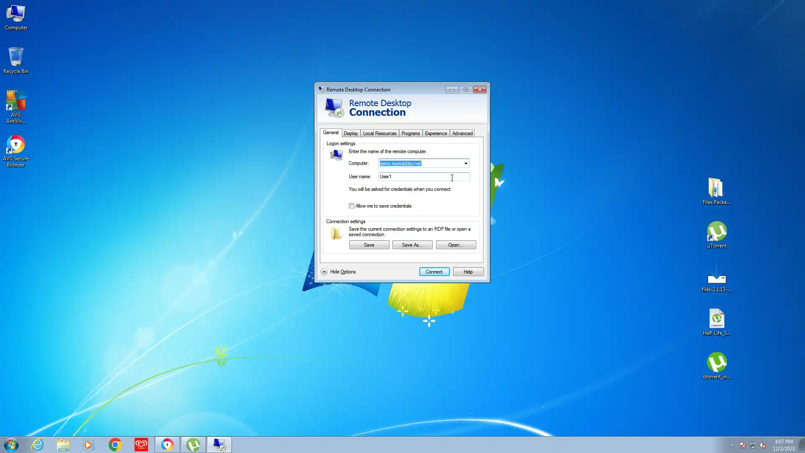Expand the Computer name dropdown

[465, 164]
